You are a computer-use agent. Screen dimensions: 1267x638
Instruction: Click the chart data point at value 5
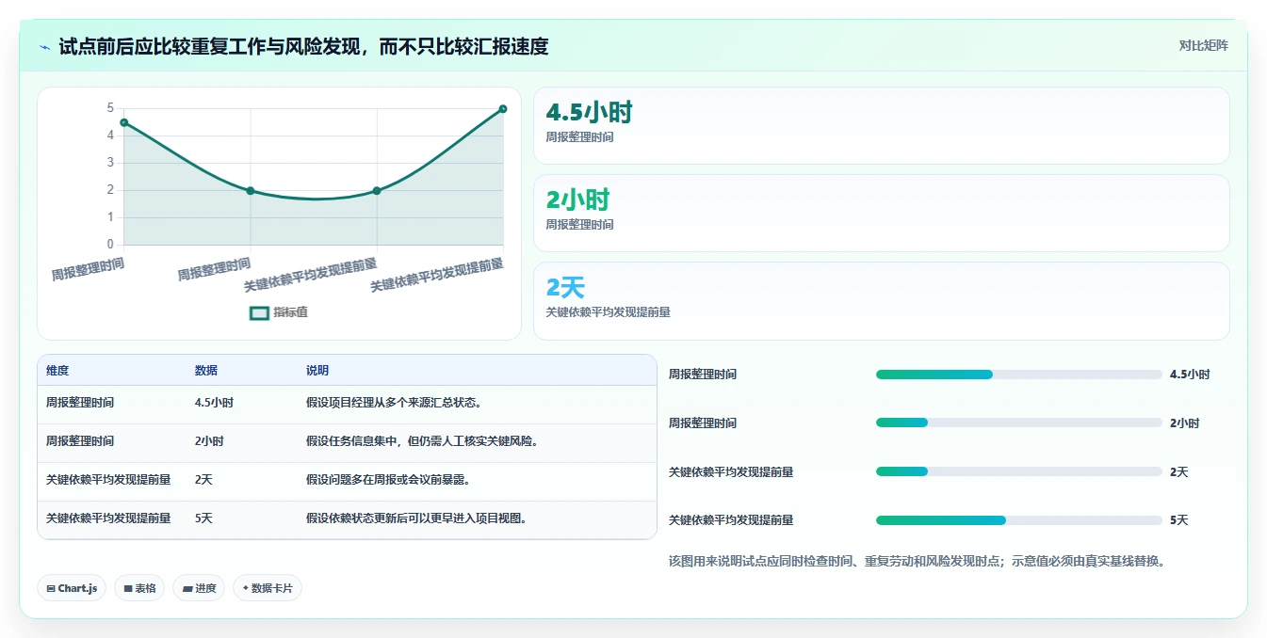click(x=503, y=109)
